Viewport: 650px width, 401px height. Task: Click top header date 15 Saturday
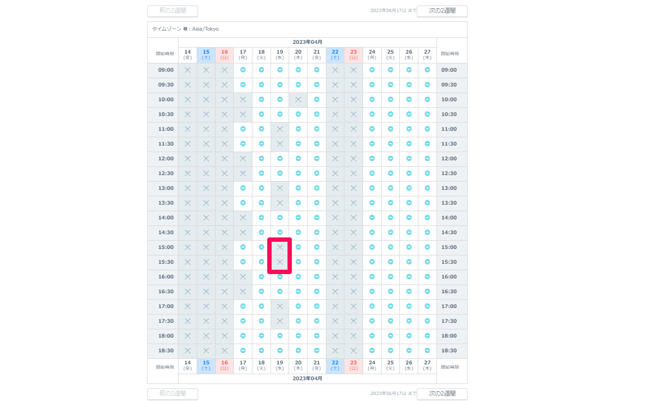click(x=206, y=55)
